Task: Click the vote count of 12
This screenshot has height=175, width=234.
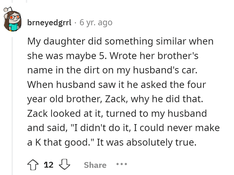Action: tap(49, 165)
